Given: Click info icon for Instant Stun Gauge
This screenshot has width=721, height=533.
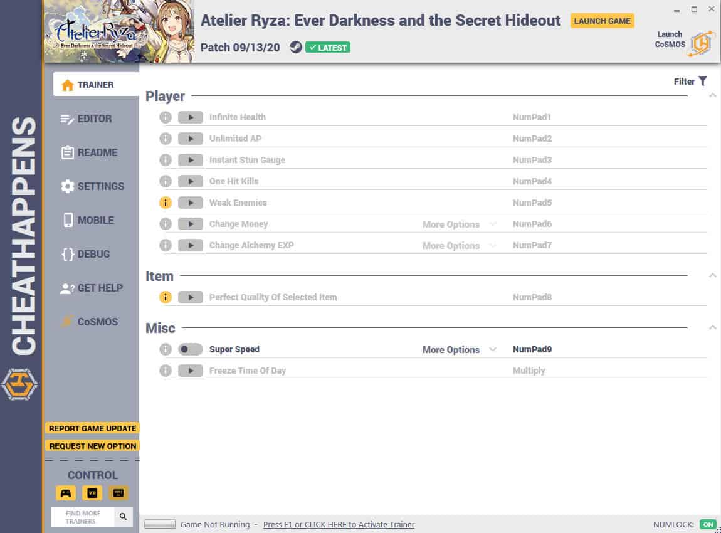Looking at the screenshot, I should coord(166,160).
